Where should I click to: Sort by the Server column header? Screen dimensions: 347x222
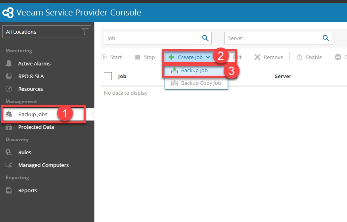[x=283, y=76]
